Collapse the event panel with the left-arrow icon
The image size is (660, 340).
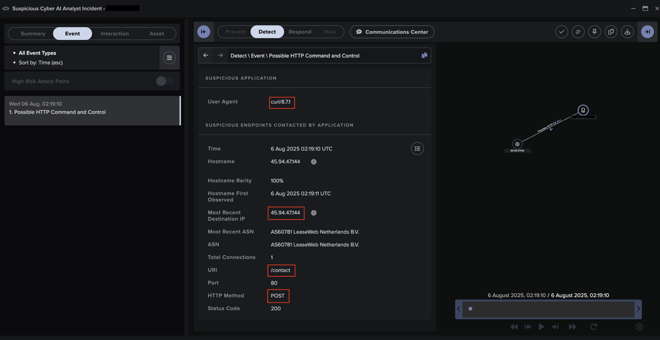click(x=204, y=32)
